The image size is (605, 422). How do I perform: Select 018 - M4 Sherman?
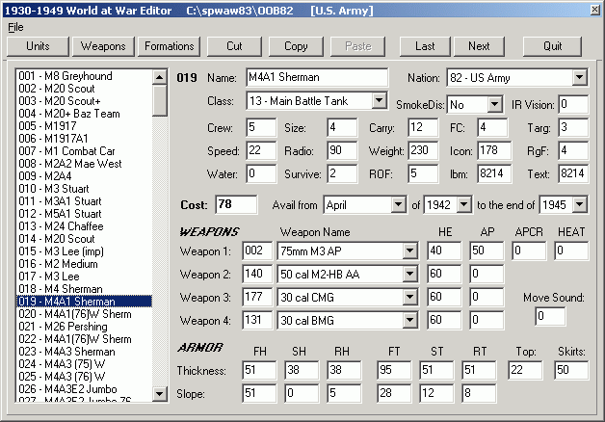(x=84, y=289)
